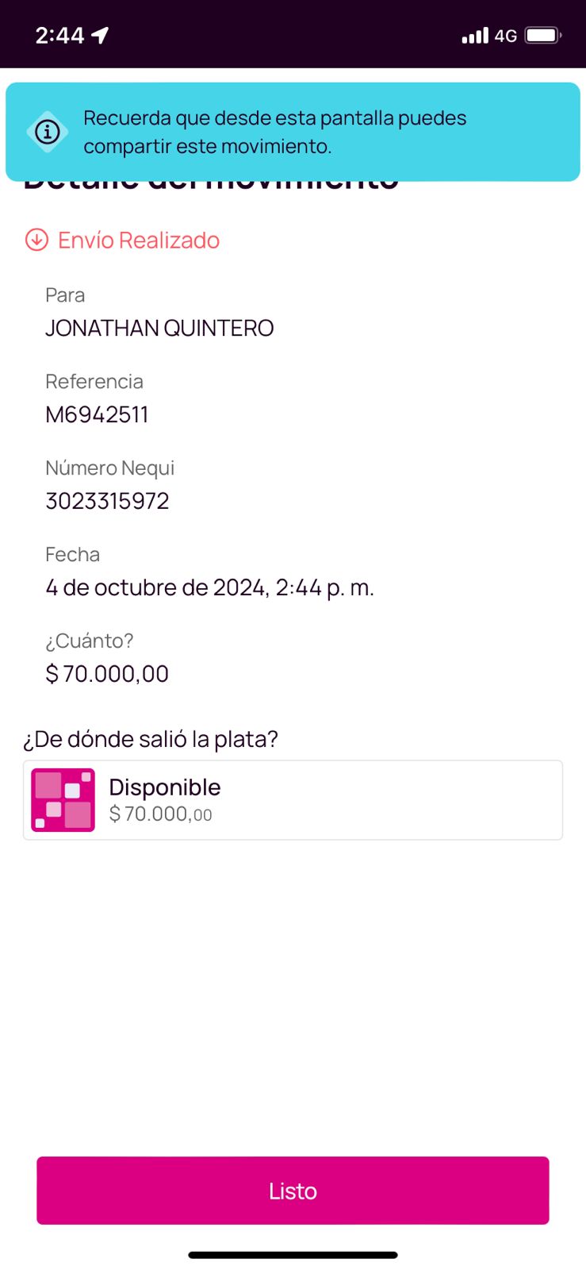The height and width of the screenshot is (1270, 586).
Task: Tap the share-reminder banner message
Action: [274, 132]
